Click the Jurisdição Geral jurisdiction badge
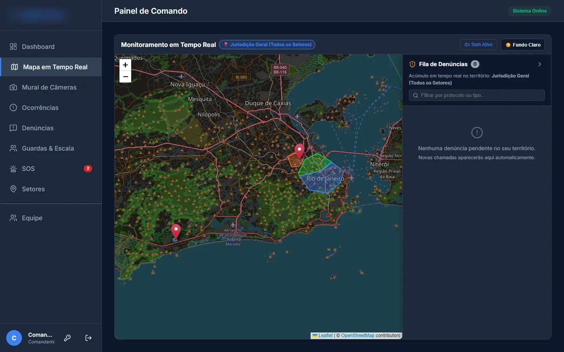Screen dimensions: 564x352 [267, 45]
